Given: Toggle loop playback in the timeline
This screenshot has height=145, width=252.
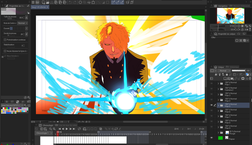Looking at the screenshot, I should point(80,129).
